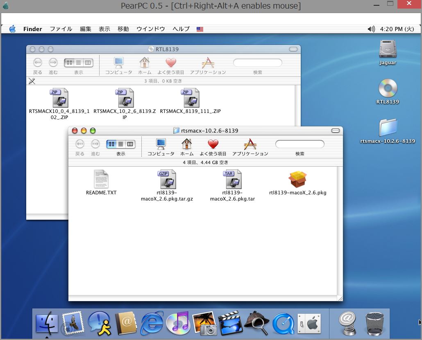Open the 編集 menu

pos(86,29)
